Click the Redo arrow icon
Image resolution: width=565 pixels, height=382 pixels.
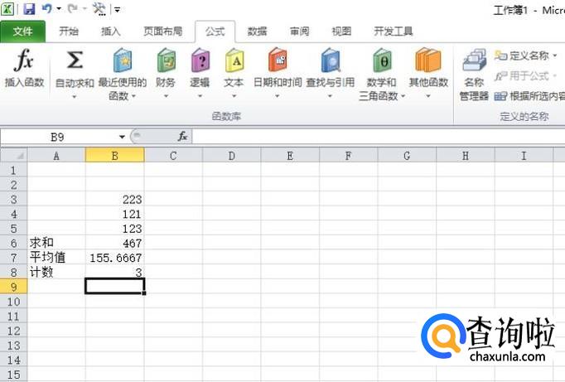tap(72, 8)
